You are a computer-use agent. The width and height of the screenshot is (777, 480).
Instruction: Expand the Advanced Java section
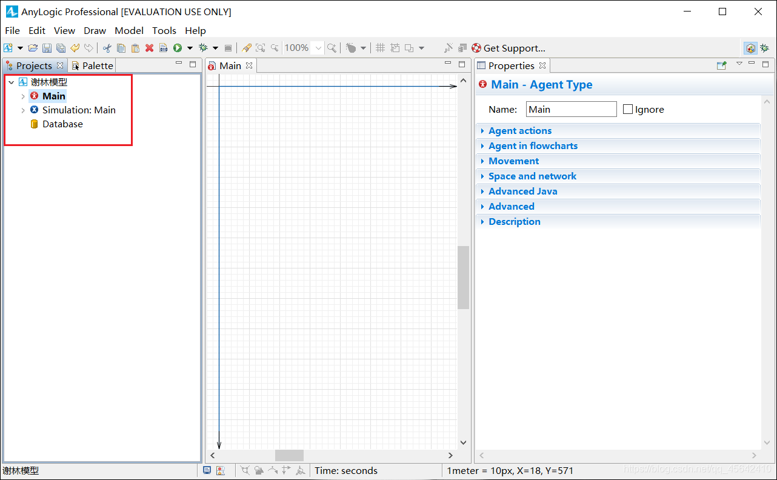point(618,192)
